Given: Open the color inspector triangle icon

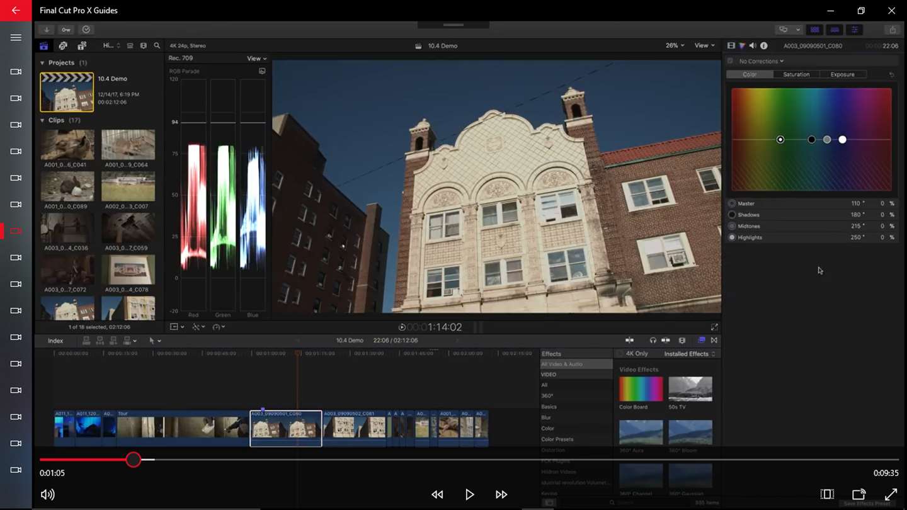Looking at the screenshot, I should pos(742,46).
